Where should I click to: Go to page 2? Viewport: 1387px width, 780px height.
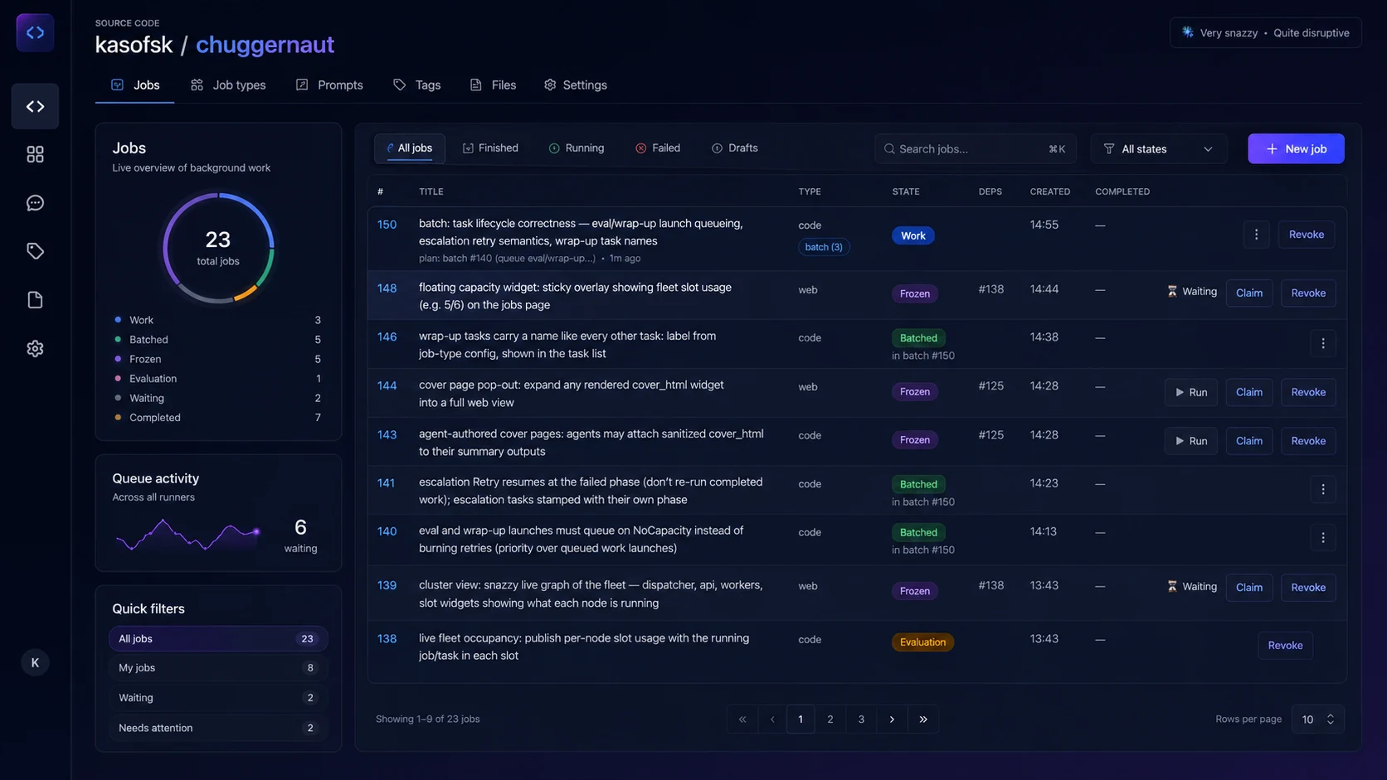(x=830, y=719)
